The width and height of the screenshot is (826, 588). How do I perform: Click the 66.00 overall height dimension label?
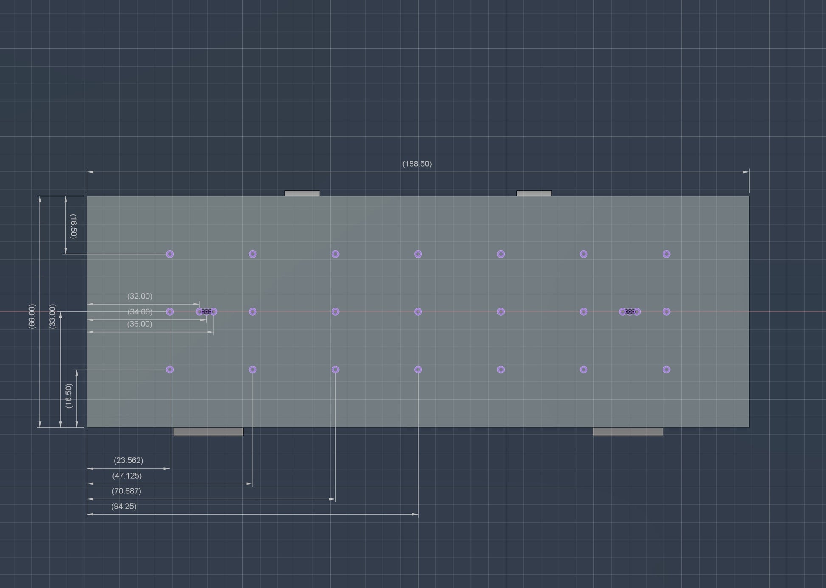tap(32, 316)
